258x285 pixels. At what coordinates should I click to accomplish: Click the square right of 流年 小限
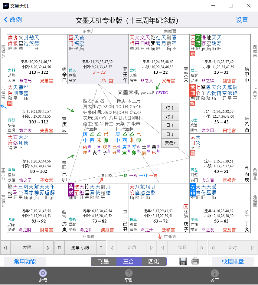pos(101,248)
